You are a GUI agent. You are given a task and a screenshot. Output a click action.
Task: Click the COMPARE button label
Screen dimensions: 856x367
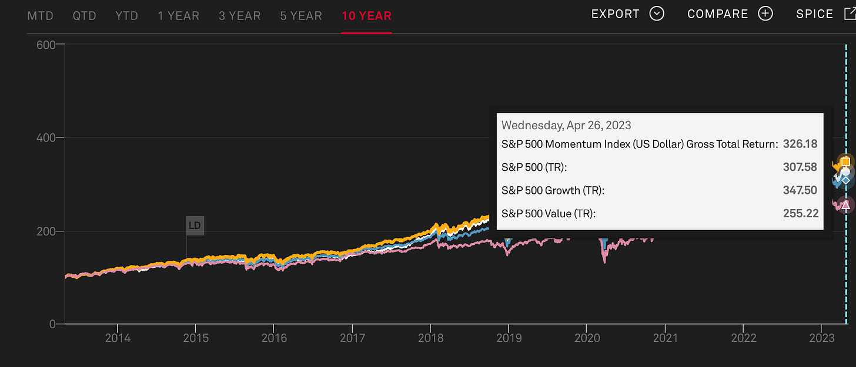(x=718, y=14)
